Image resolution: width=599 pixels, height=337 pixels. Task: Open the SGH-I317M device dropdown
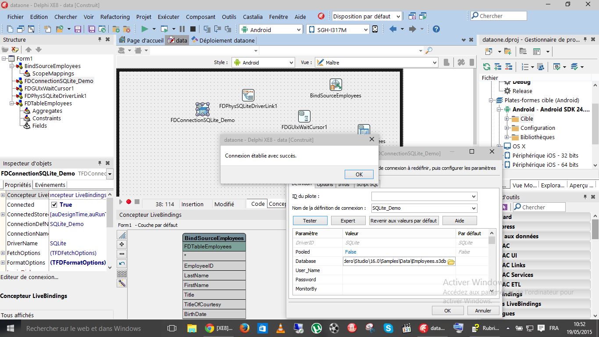366,29
